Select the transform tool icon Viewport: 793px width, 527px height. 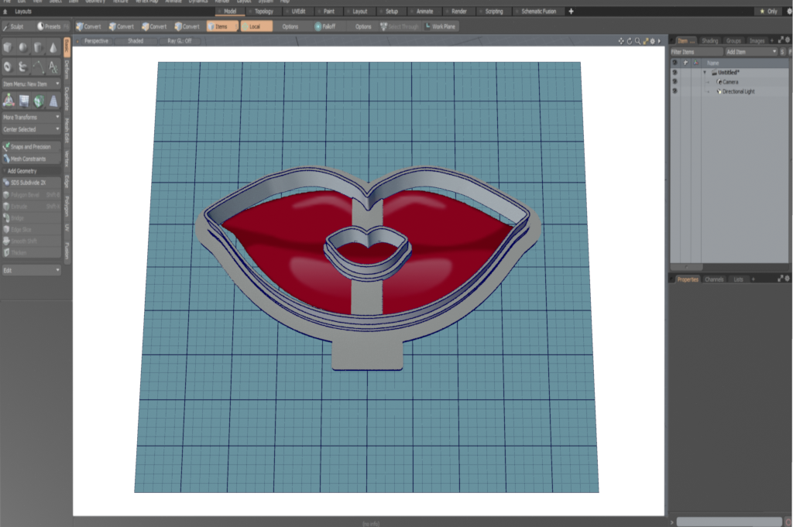coord(9,101)
